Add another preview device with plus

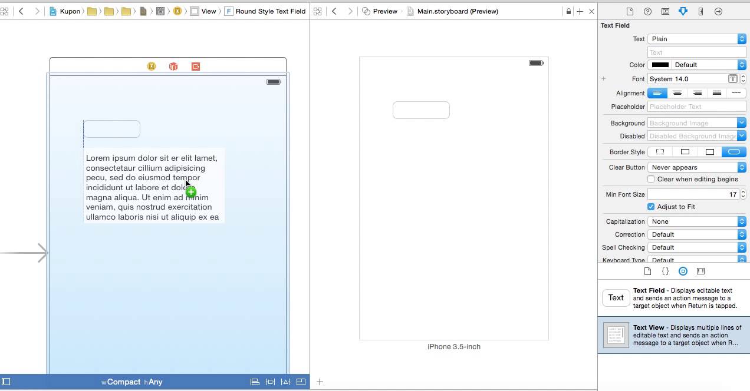pos(320,382)
